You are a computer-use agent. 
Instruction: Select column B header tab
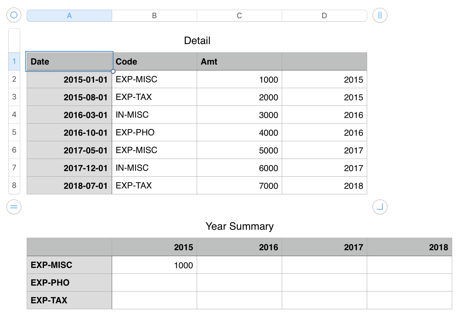pyautogui.click(x=154, y=16)
